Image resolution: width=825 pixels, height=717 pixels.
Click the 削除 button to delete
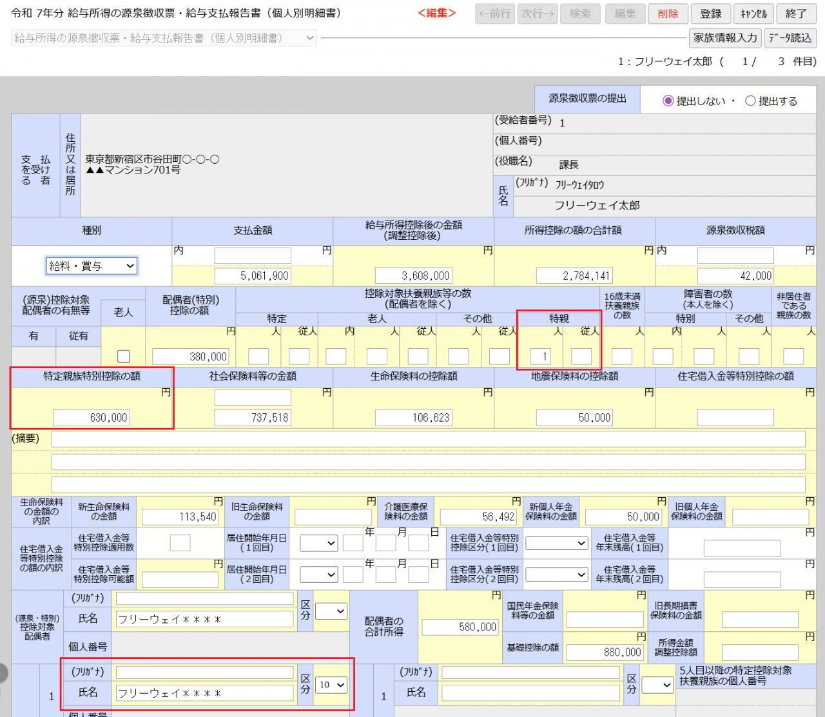tap(668, 14)
